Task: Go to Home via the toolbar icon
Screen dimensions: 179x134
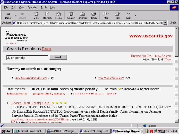Action: pos(58,15)
